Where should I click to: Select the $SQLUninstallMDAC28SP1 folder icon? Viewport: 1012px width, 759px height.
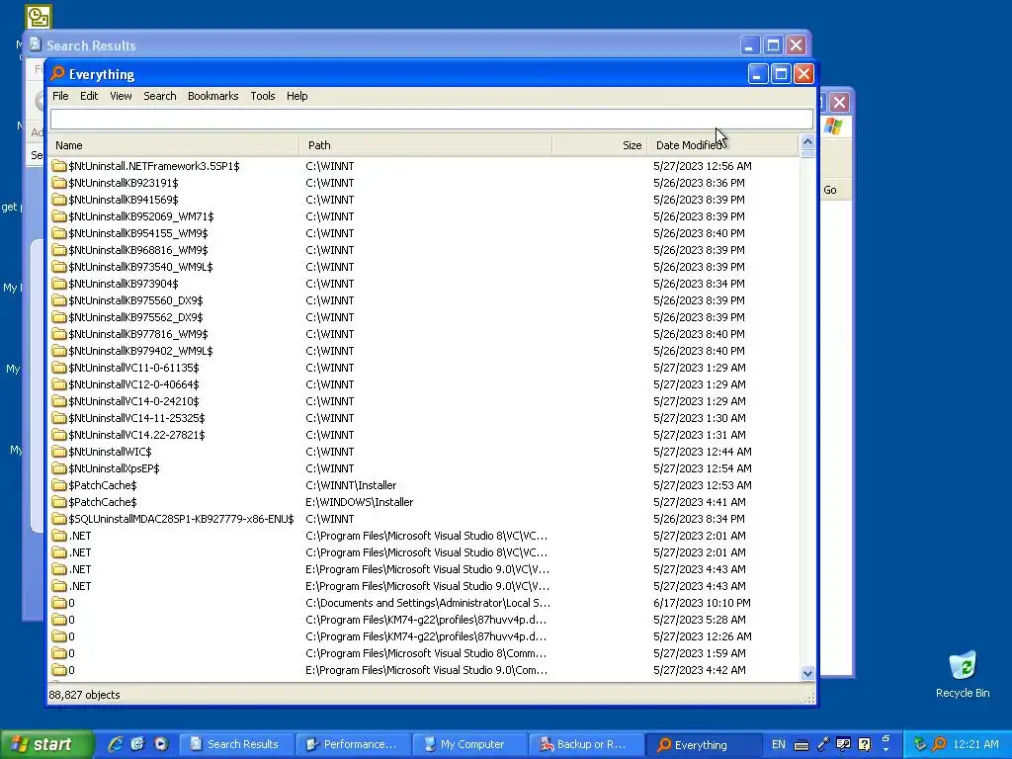(x=59, y=518)
